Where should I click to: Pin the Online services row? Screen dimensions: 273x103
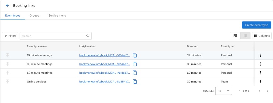pos(7,81)
